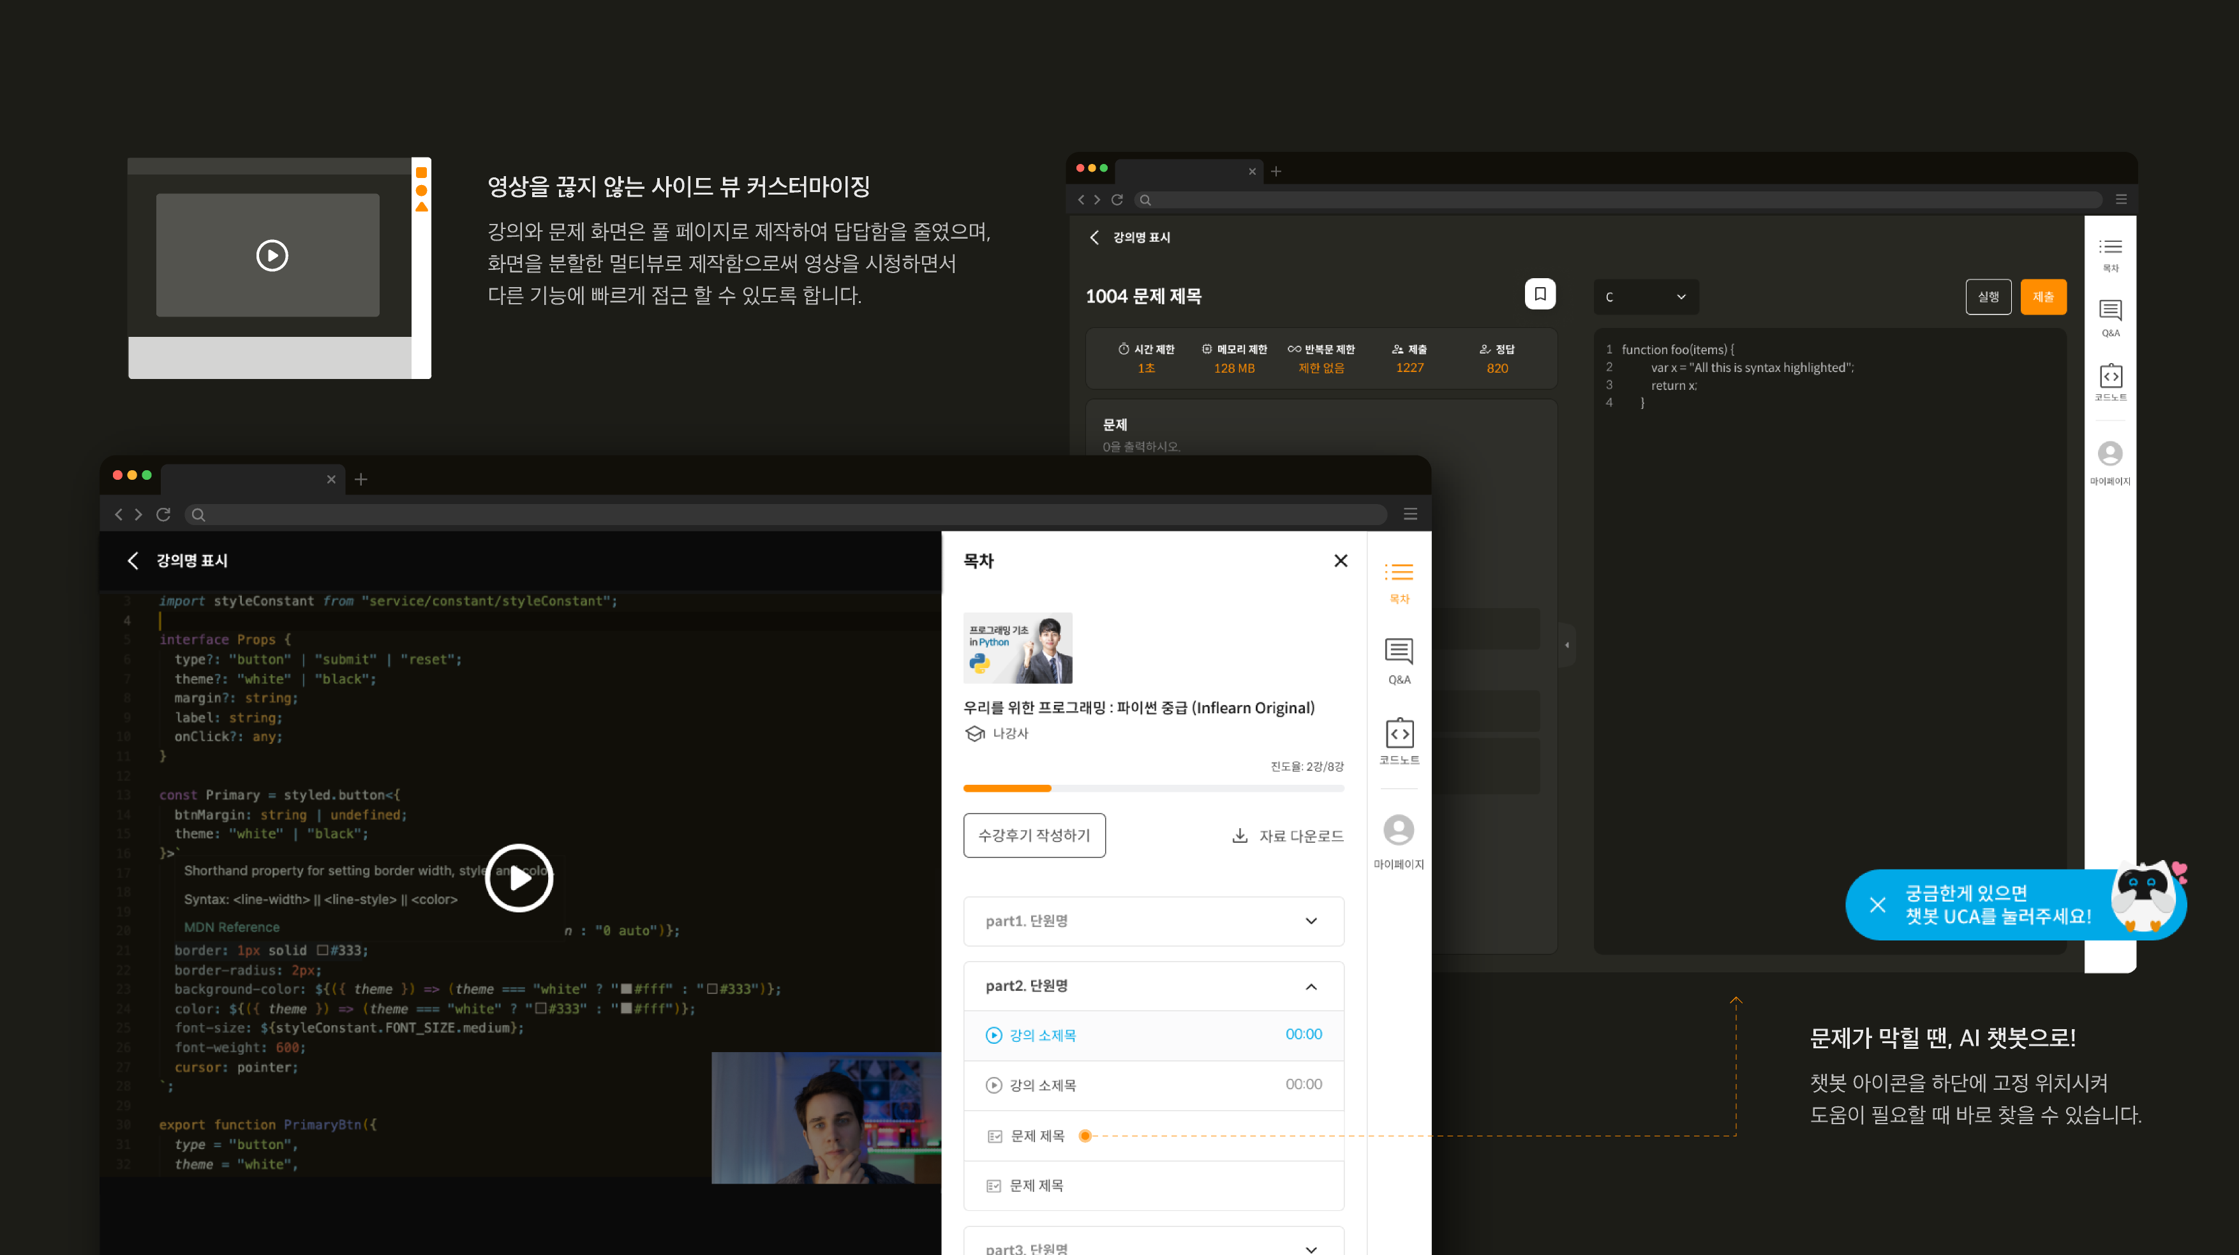This screenshot has height=1255, width=2239.
Task: Click the 1227 submissions value
Action: [1410, 369]
